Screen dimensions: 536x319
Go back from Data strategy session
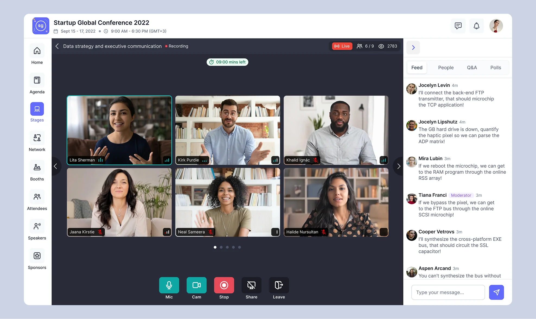point(57,46)
